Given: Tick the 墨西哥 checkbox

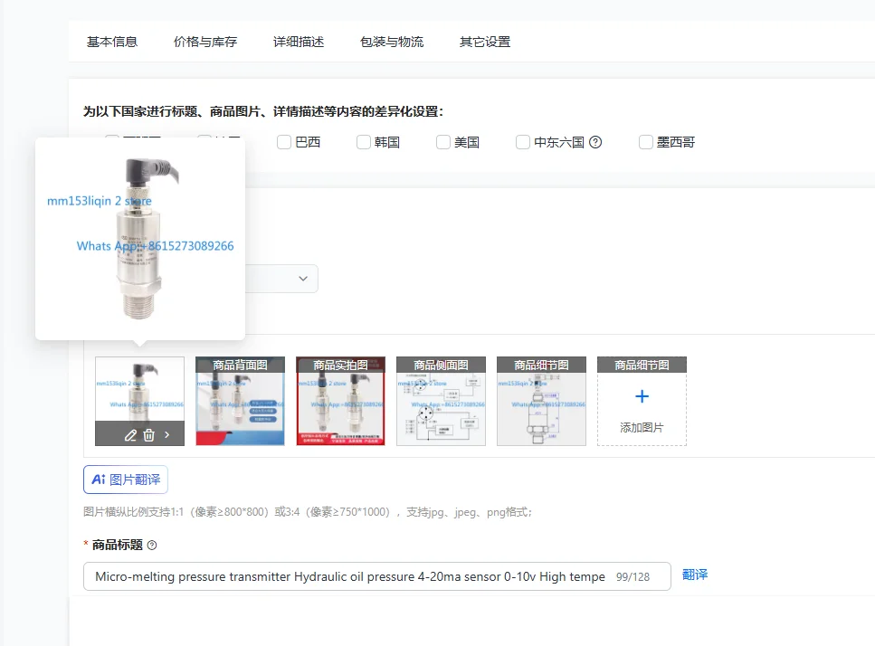Looking at the screenshot, I should (x=646, y=142).
